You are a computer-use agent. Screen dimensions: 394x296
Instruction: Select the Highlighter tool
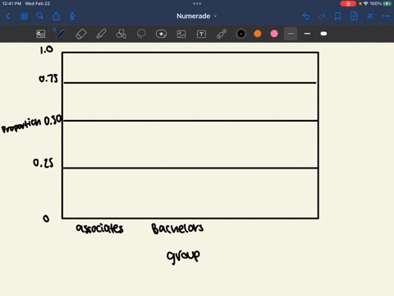tap(101, 34)
